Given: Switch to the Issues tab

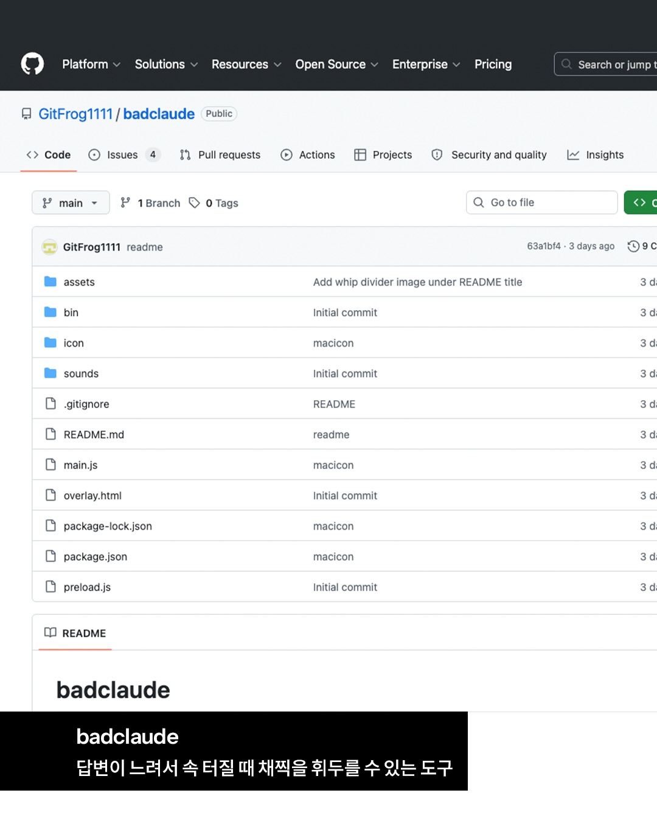Looking at the screenshot, I should point(123,155).
